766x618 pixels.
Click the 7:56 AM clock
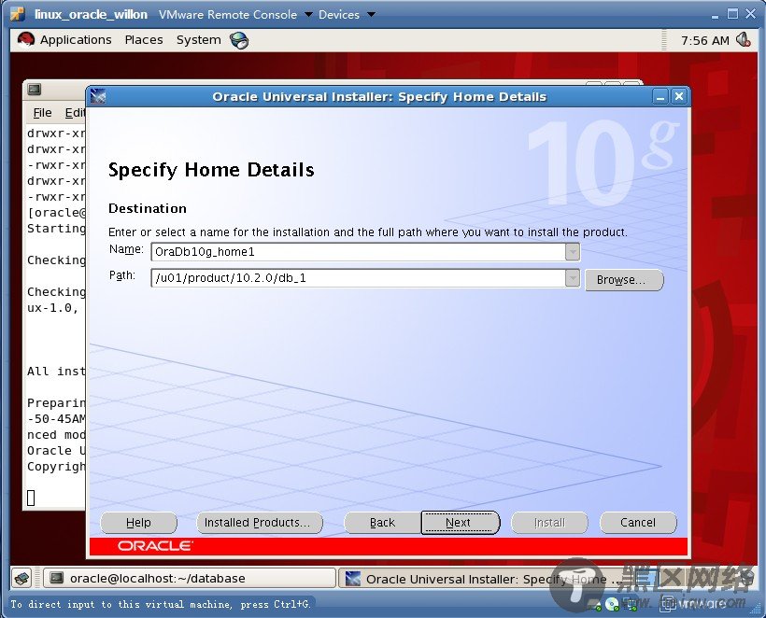tap(705, 40)
